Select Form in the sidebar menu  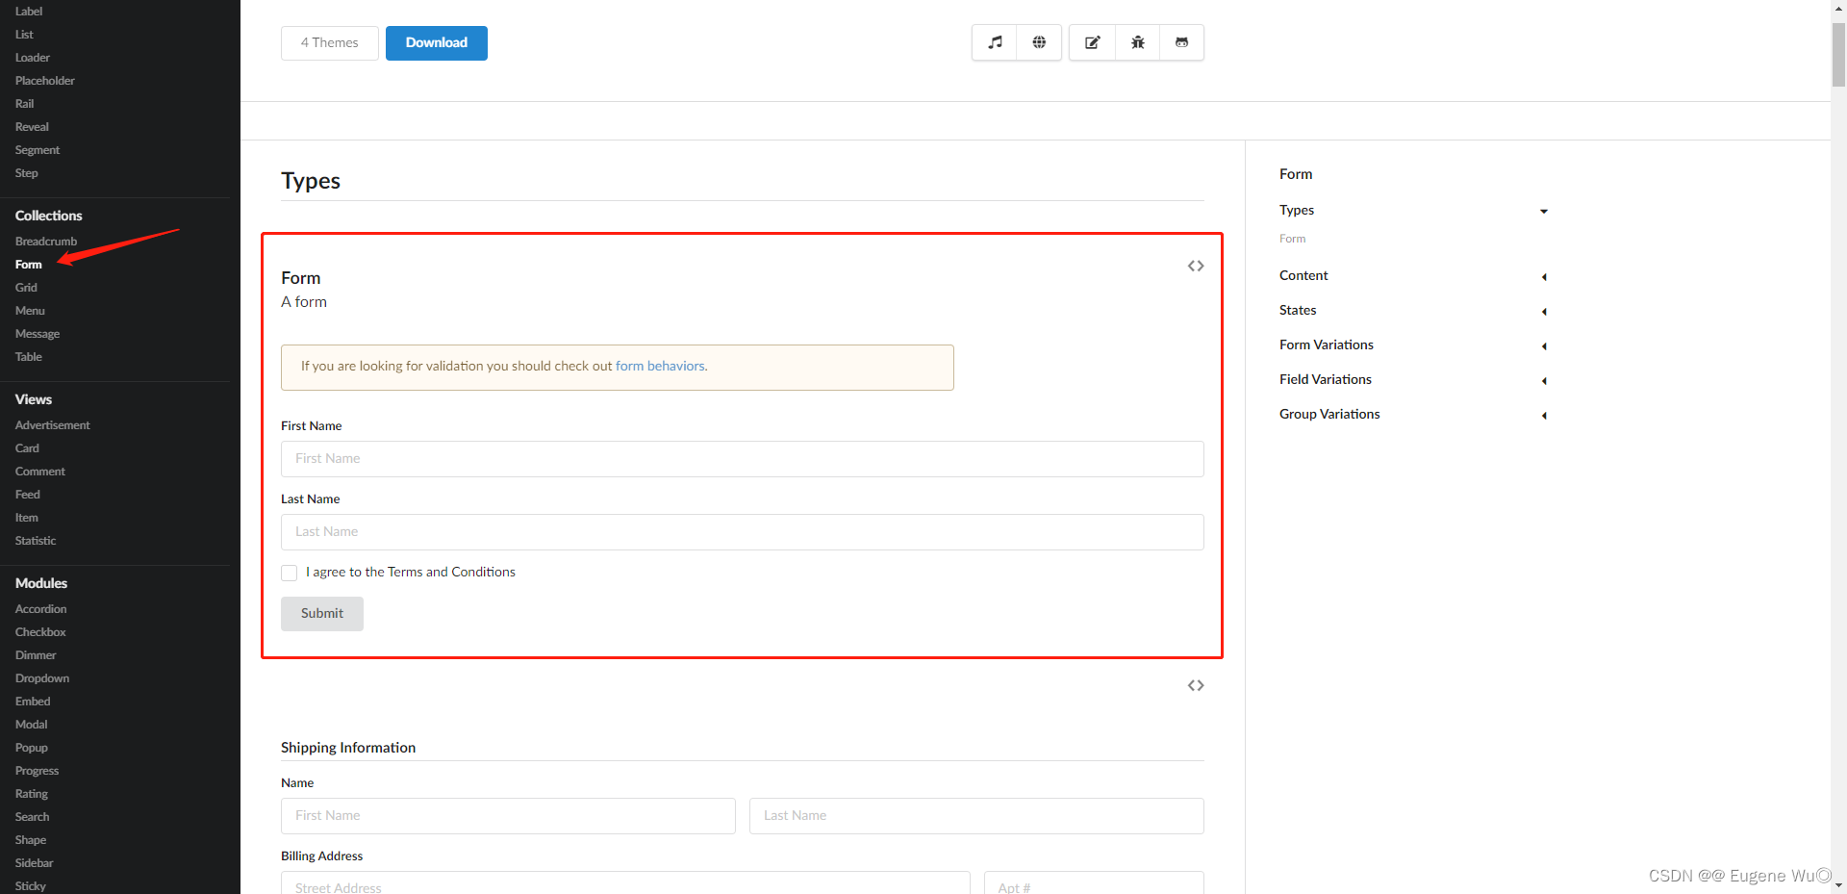coord(29,265)
